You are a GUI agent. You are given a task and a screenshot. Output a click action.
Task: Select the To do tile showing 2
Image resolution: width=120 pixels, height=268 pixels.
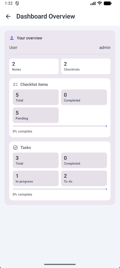point(84,178)
